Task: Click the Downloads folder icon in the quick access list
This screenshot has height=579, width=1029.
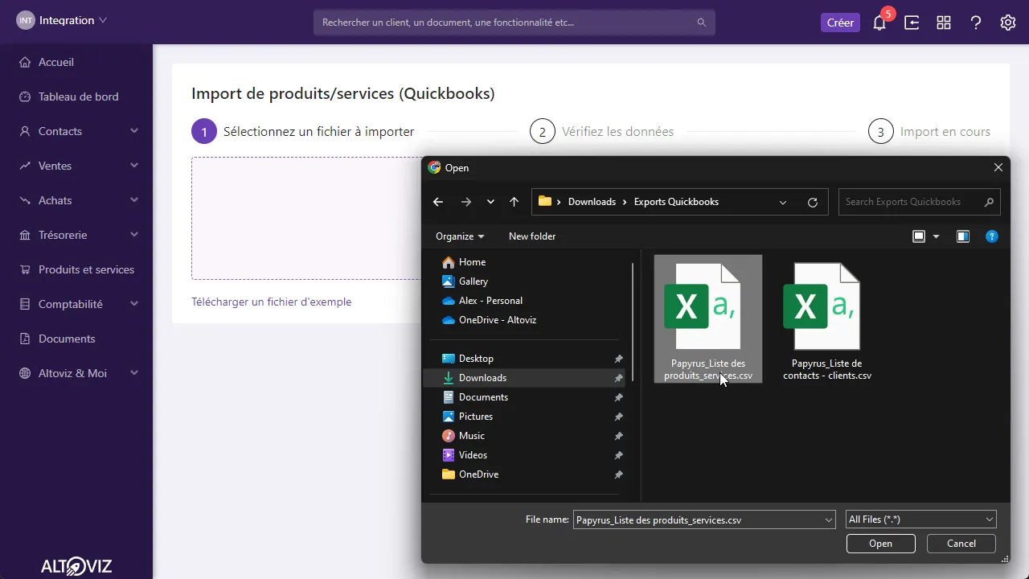Action: pos(449,378)
